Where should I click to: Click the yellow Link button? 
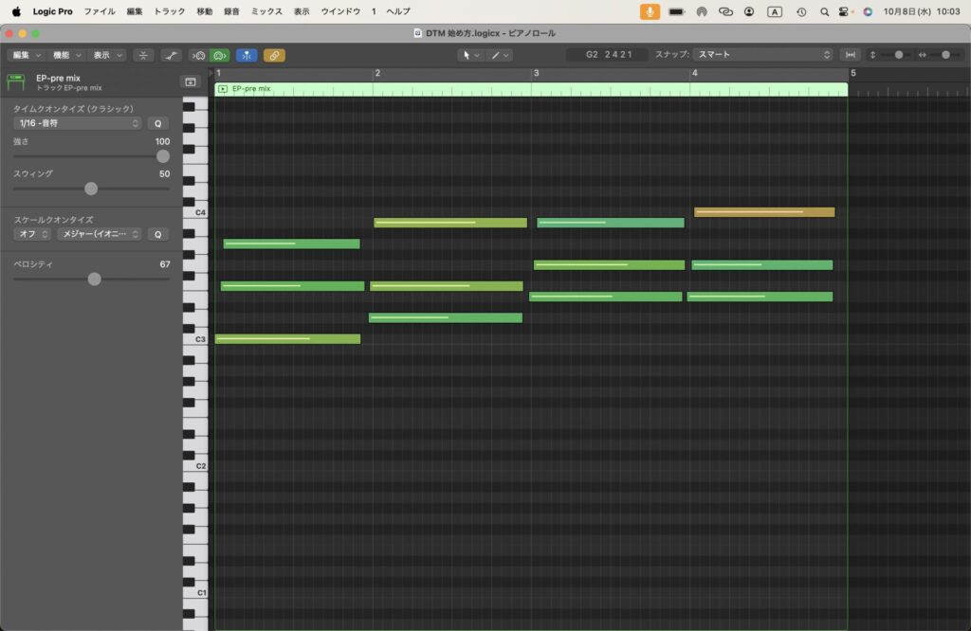(x=274, y=55)
